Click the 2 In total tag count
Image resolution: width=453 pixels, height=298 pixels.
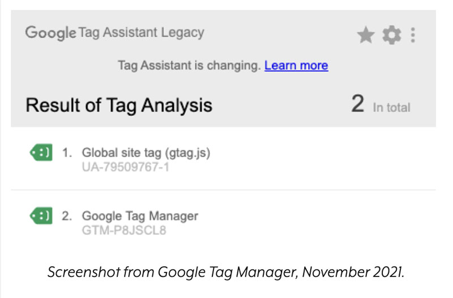click(x=381, y=105)
